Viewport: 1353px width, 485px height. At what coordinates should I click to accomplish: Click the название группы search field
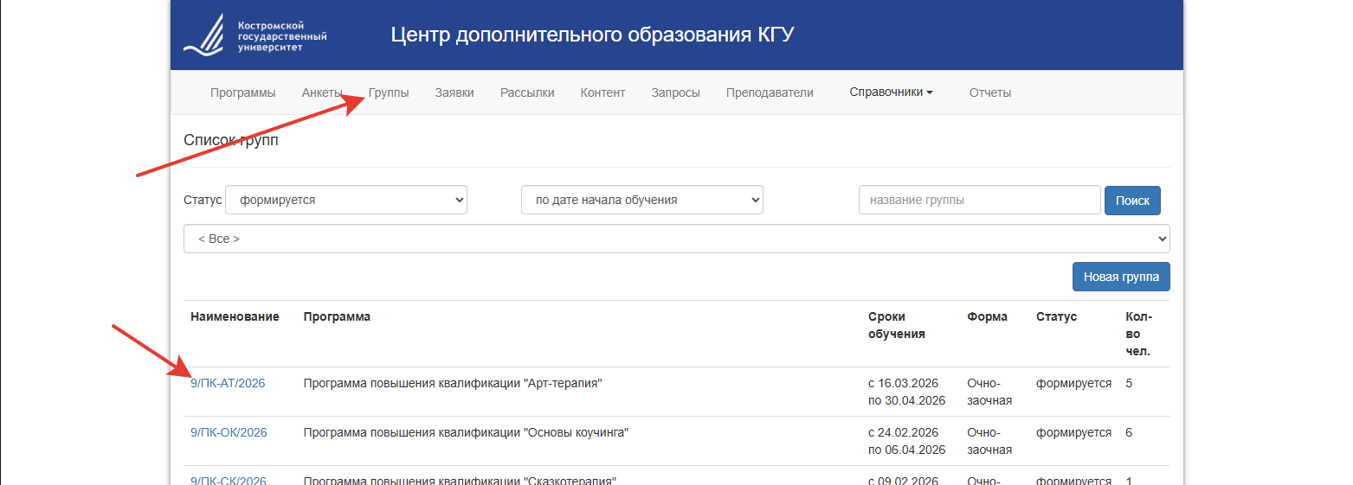[x=979, y=200]
